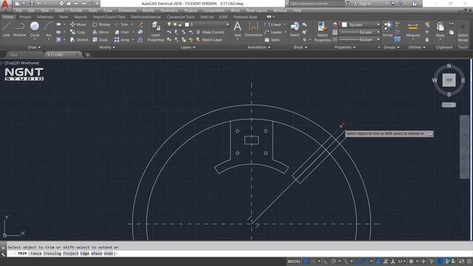The height and width of the screenshot is (266, 473).
Task: Toggle polar tracking in status bar
Action: tap(333, 261)
